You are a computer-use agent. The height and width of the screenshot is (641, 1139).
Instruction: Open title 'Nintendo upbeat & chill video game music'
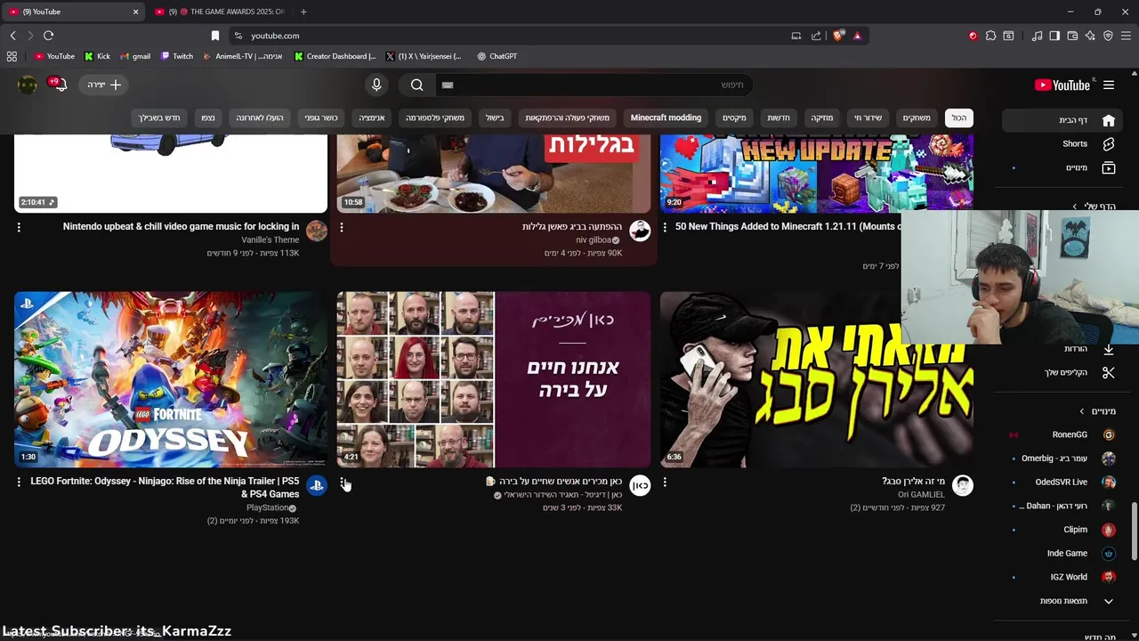[x=182, y=226]
